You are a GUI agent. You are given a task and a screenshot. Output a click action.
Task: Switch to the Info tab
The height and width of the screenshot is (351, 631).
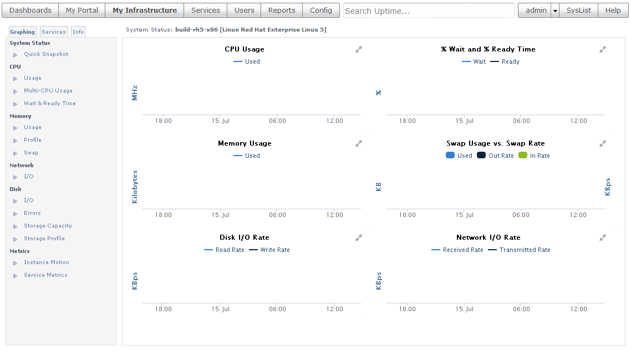[78, 32]
